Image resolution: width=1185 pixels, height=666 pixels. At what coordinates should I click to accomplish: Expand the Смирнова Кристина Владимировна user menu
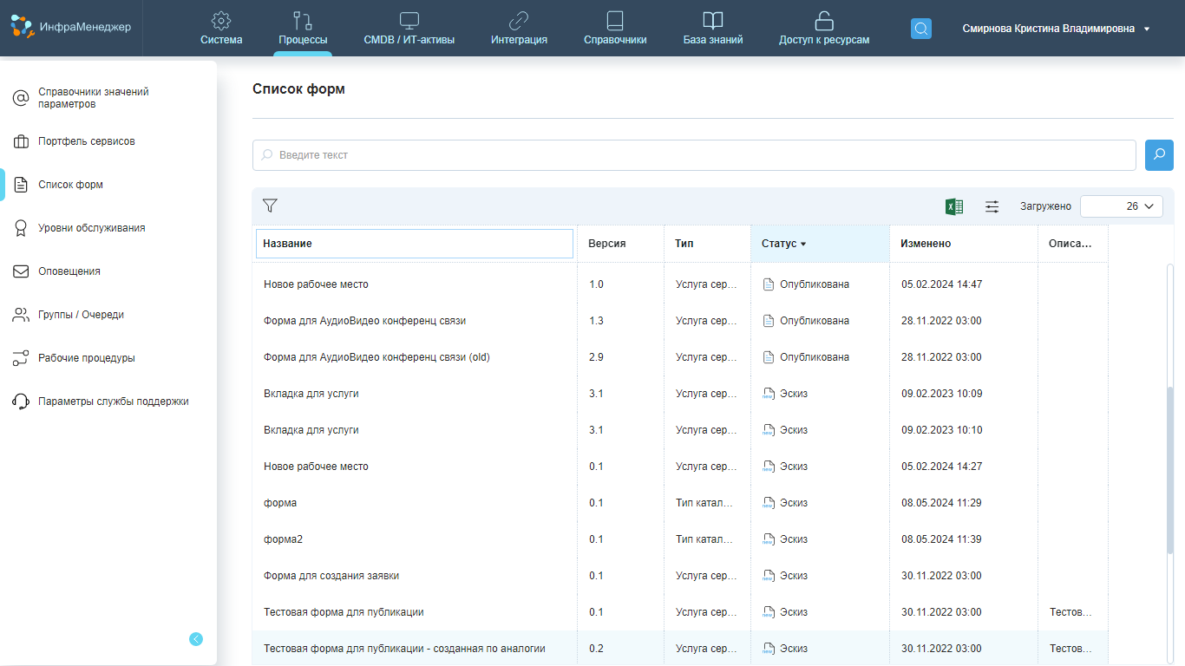(1056, 29)
